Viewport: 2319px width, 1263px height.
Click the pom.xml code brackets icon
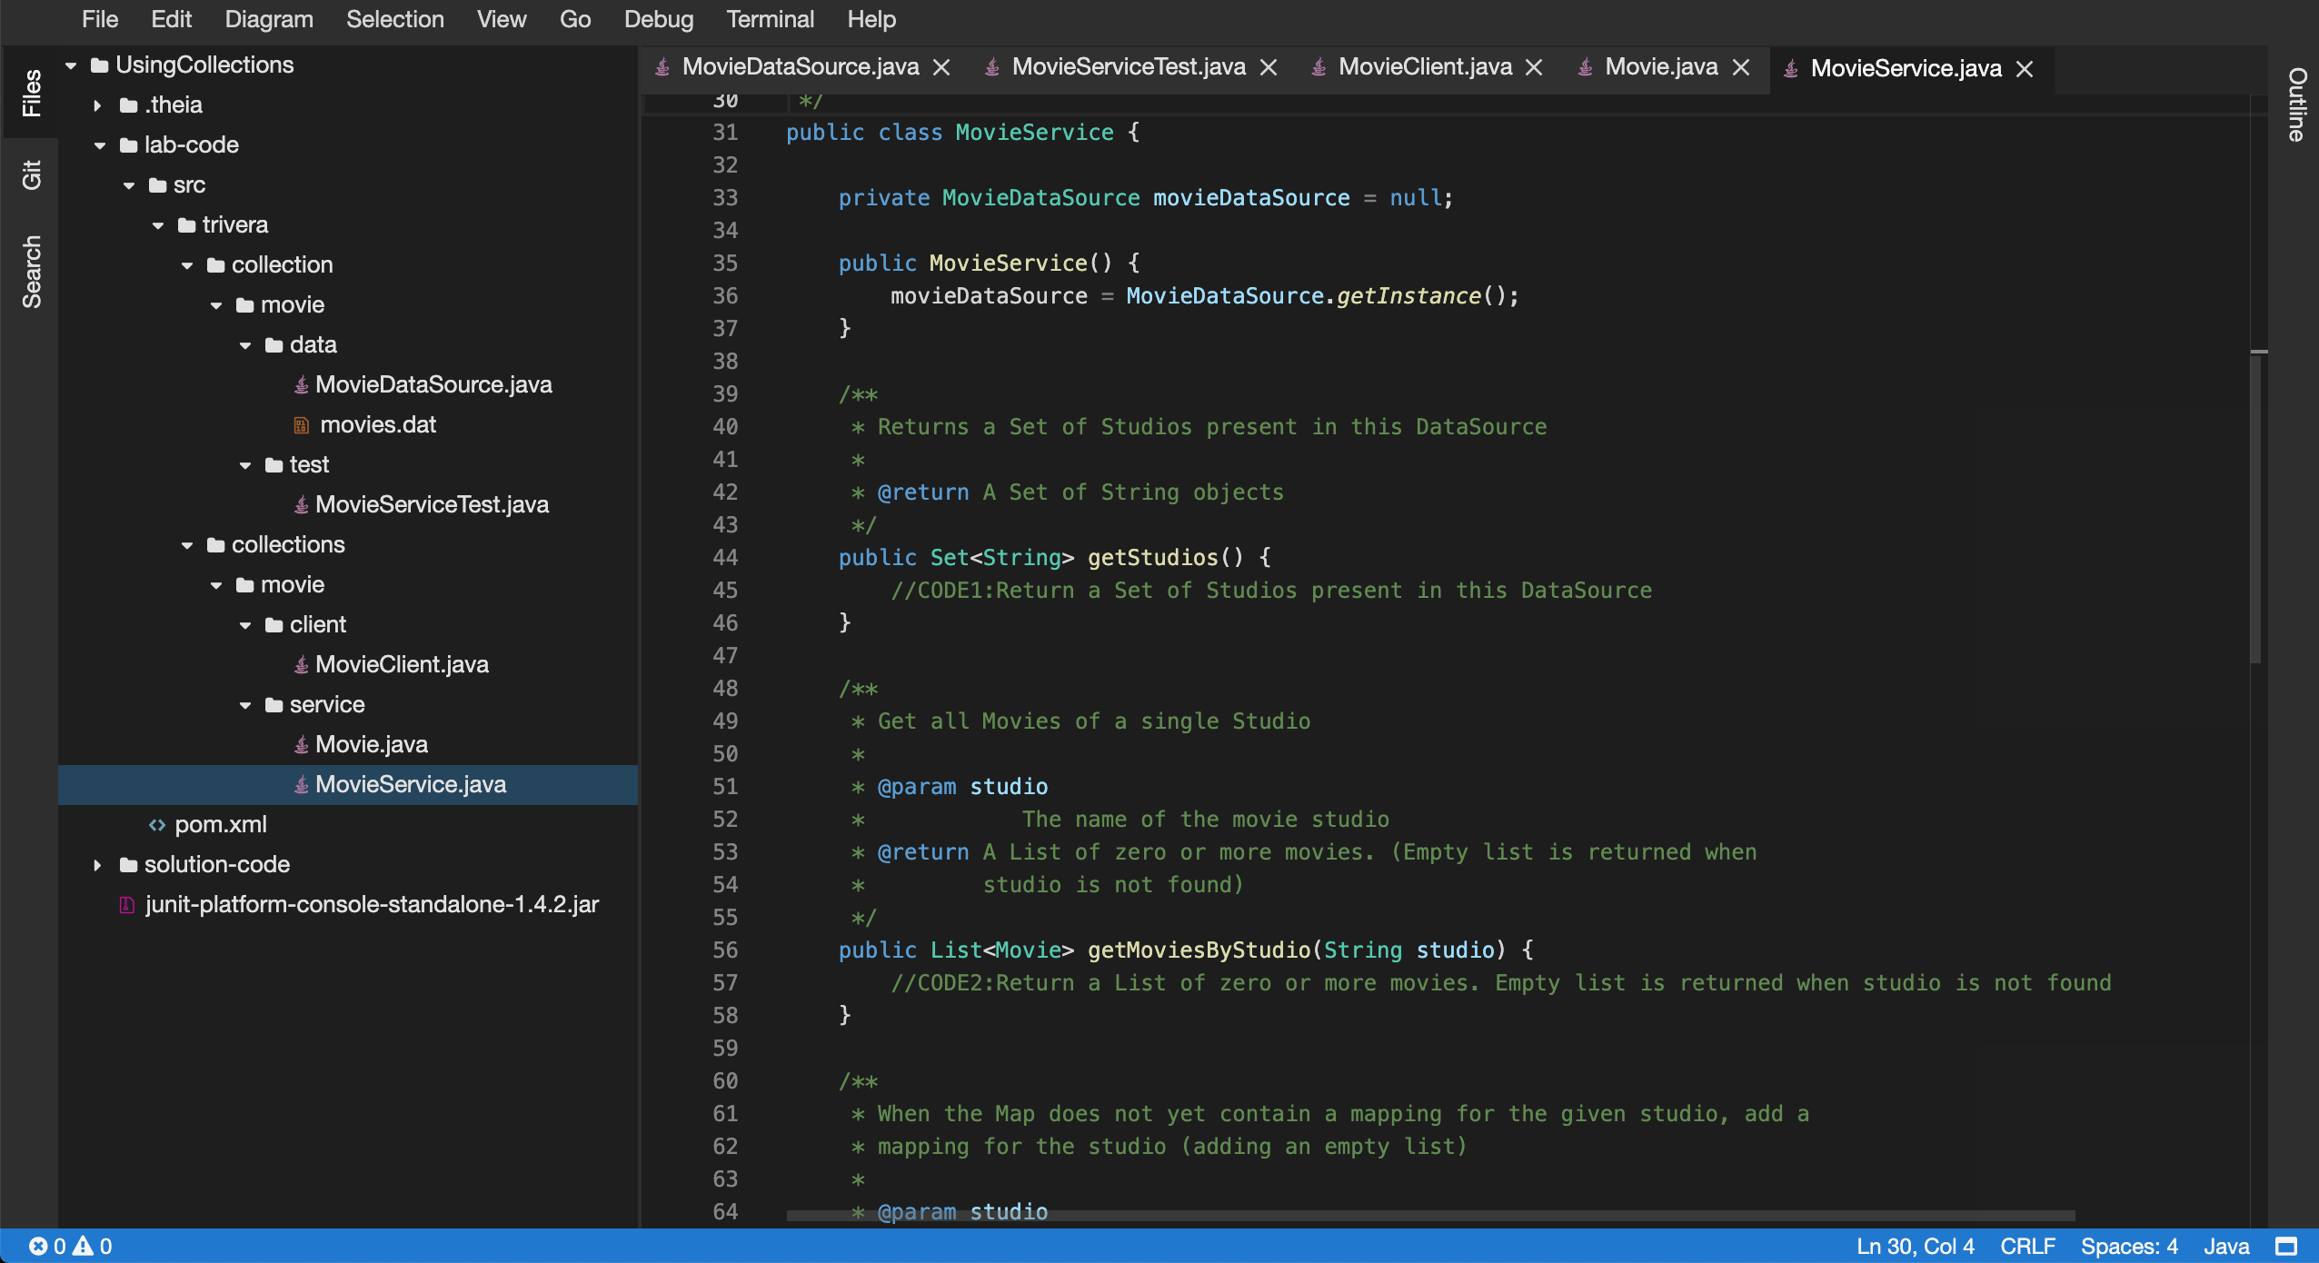coord(157,825)
